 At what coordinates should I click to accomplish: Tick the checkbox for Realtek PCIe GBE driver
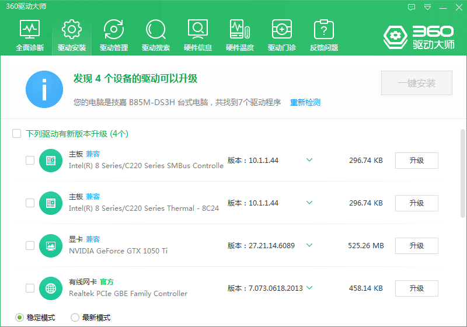(30, 288)
